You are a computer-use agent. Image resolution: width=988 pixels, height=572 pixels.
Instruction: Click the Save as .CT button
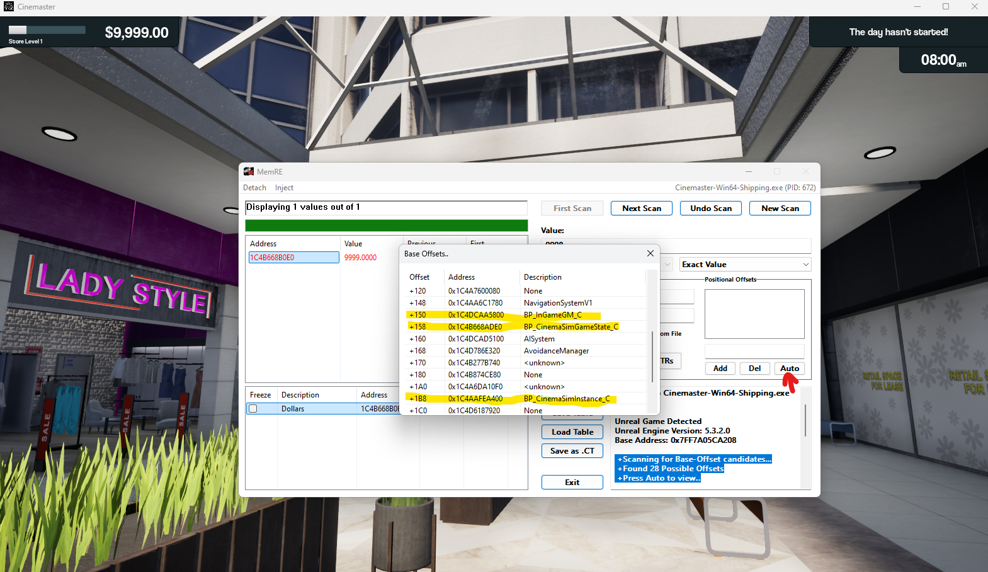[x=572, y=451]
